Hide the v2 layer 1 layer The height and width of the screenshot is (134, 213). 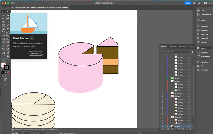click(x=162, y=96)
